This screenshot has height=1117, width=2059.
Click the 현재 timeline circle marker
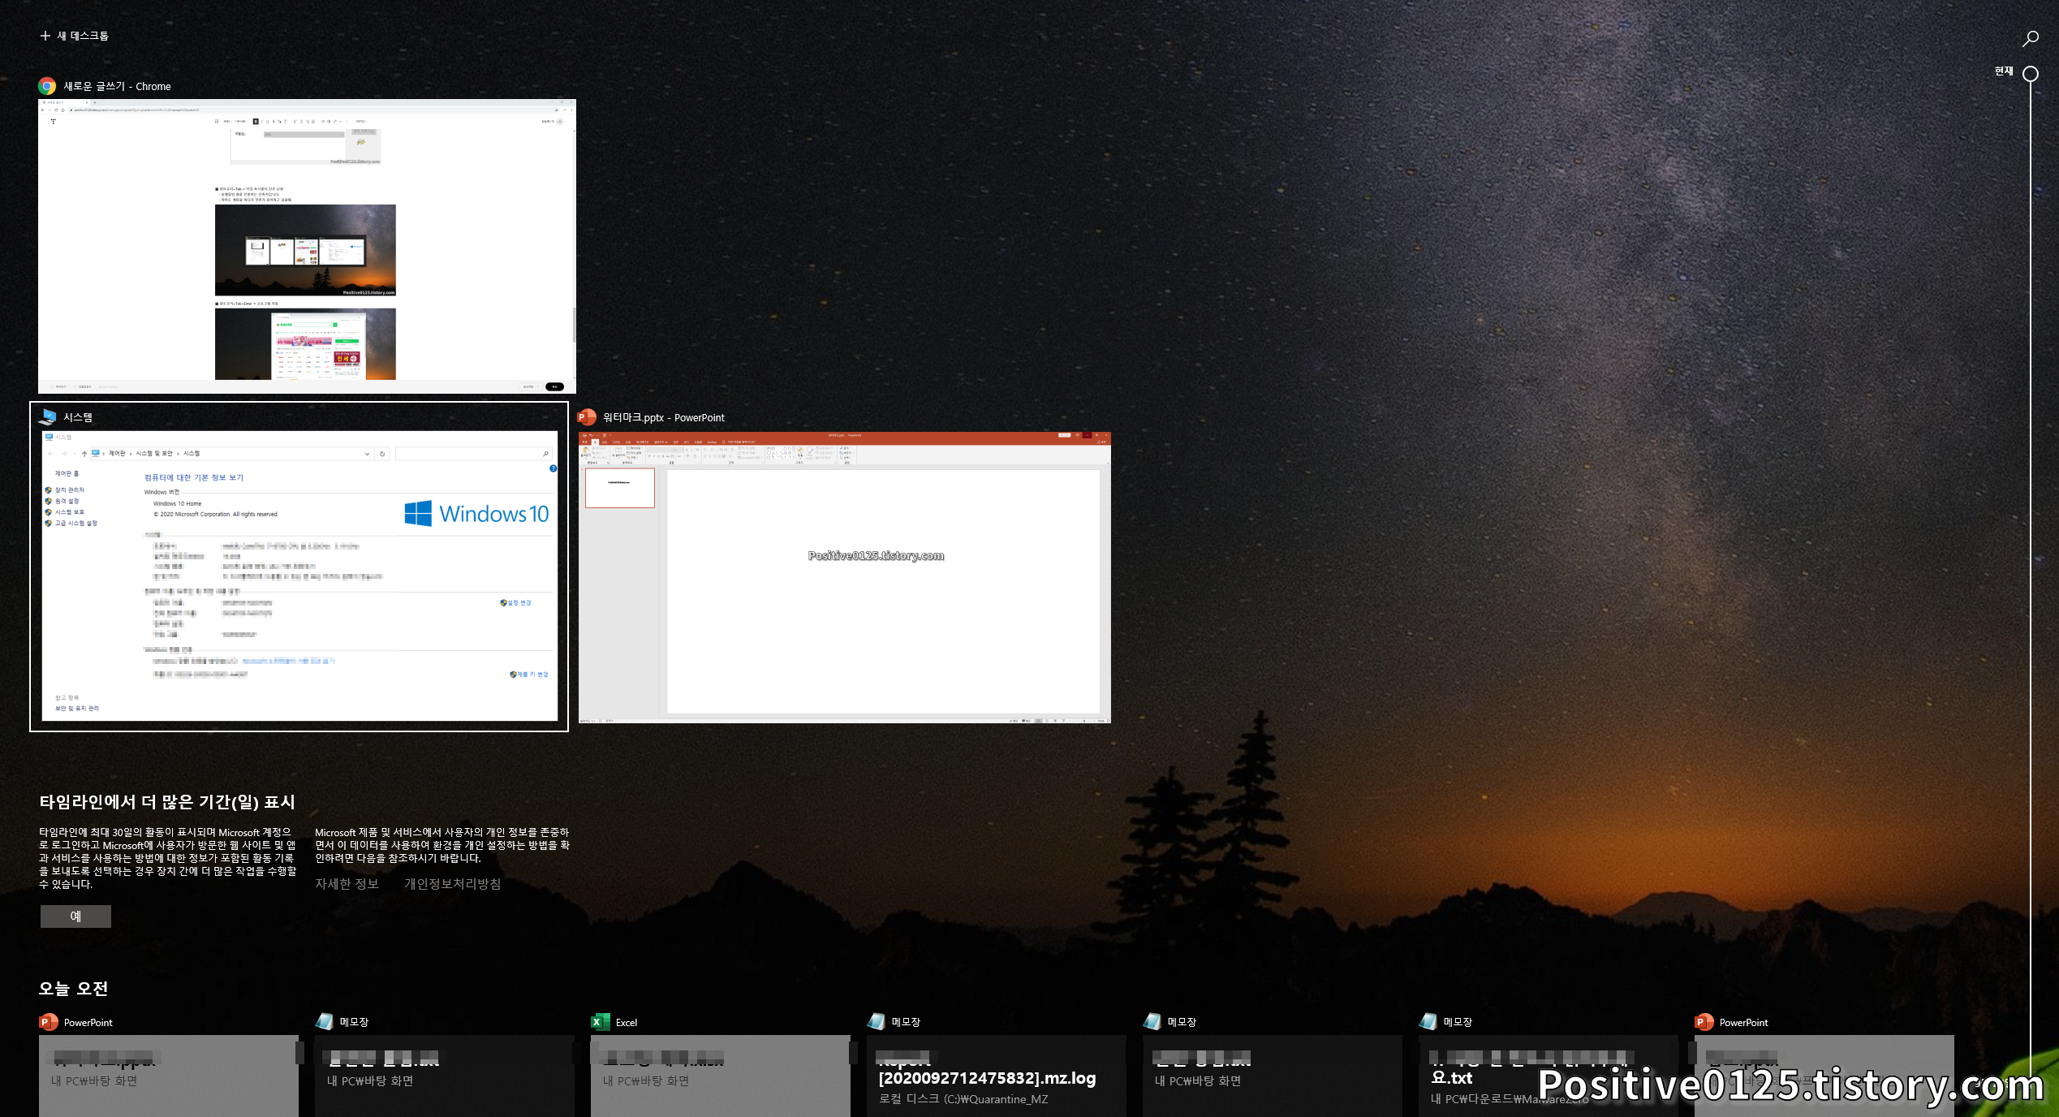(x=2031, y=74)
